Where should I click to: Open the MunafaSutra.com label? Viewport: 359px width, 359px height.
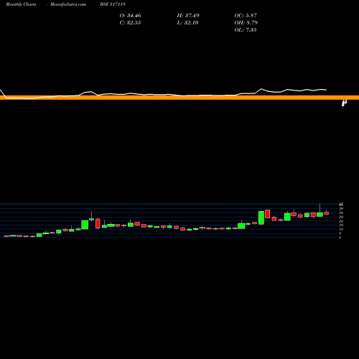[68, 4]
